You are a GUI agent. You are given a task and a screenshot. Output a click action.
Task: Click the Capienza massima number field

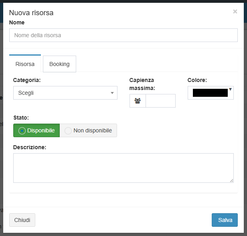(x=160, y=101)
